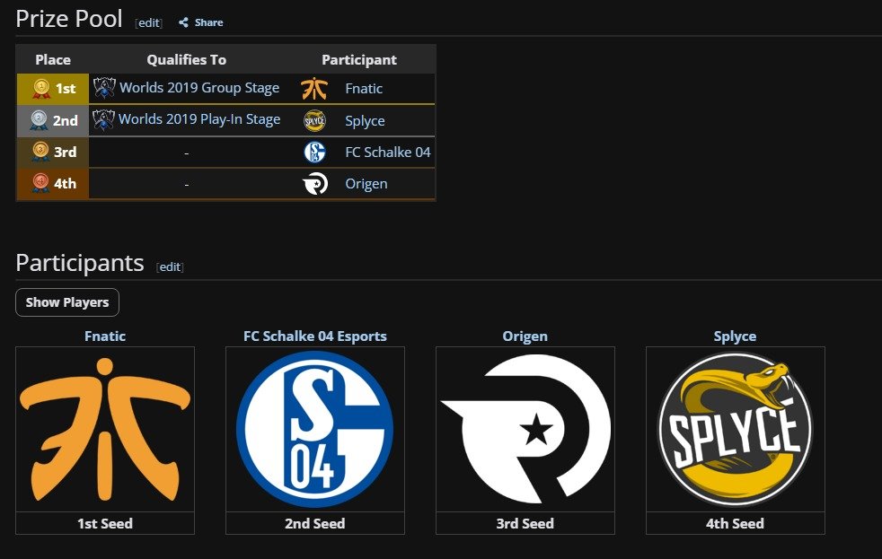Click the 4th place medal icon

coord(40,183)
